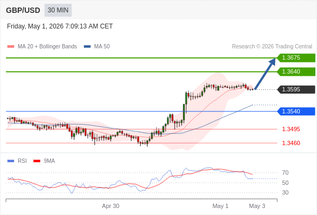Image resolution: width=317 pixels, height=215 pixels.
Task: Click the Apr 30 date axis label
Action: point(111,206)
